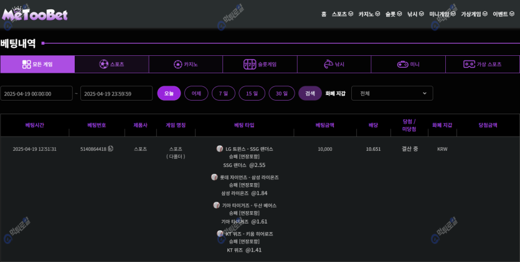Select the 슬롯게임 tab with slot icon
520x262 pixels.
click(260, 65)
